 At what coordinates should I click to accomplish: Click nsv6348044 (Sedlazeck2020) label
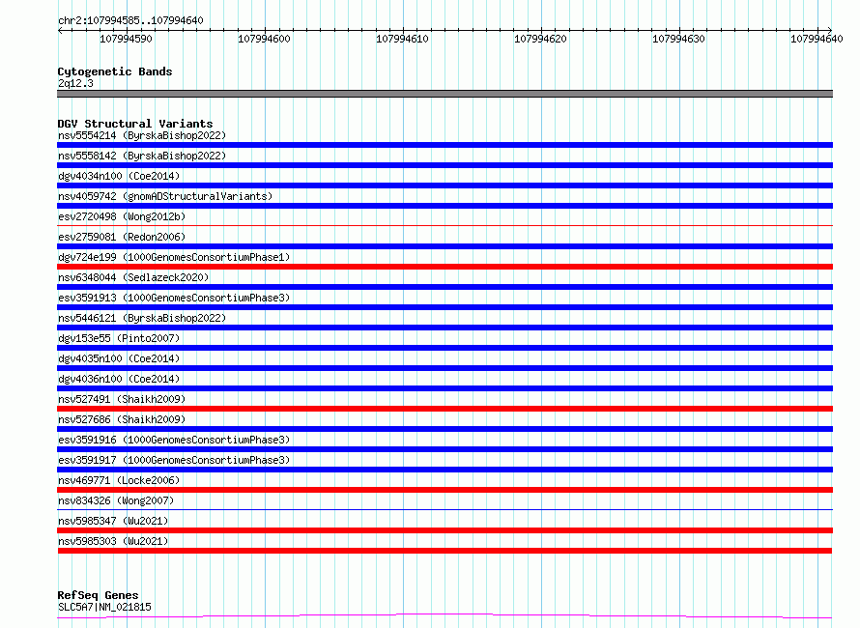pyautogui.click(x=132, y=277)
